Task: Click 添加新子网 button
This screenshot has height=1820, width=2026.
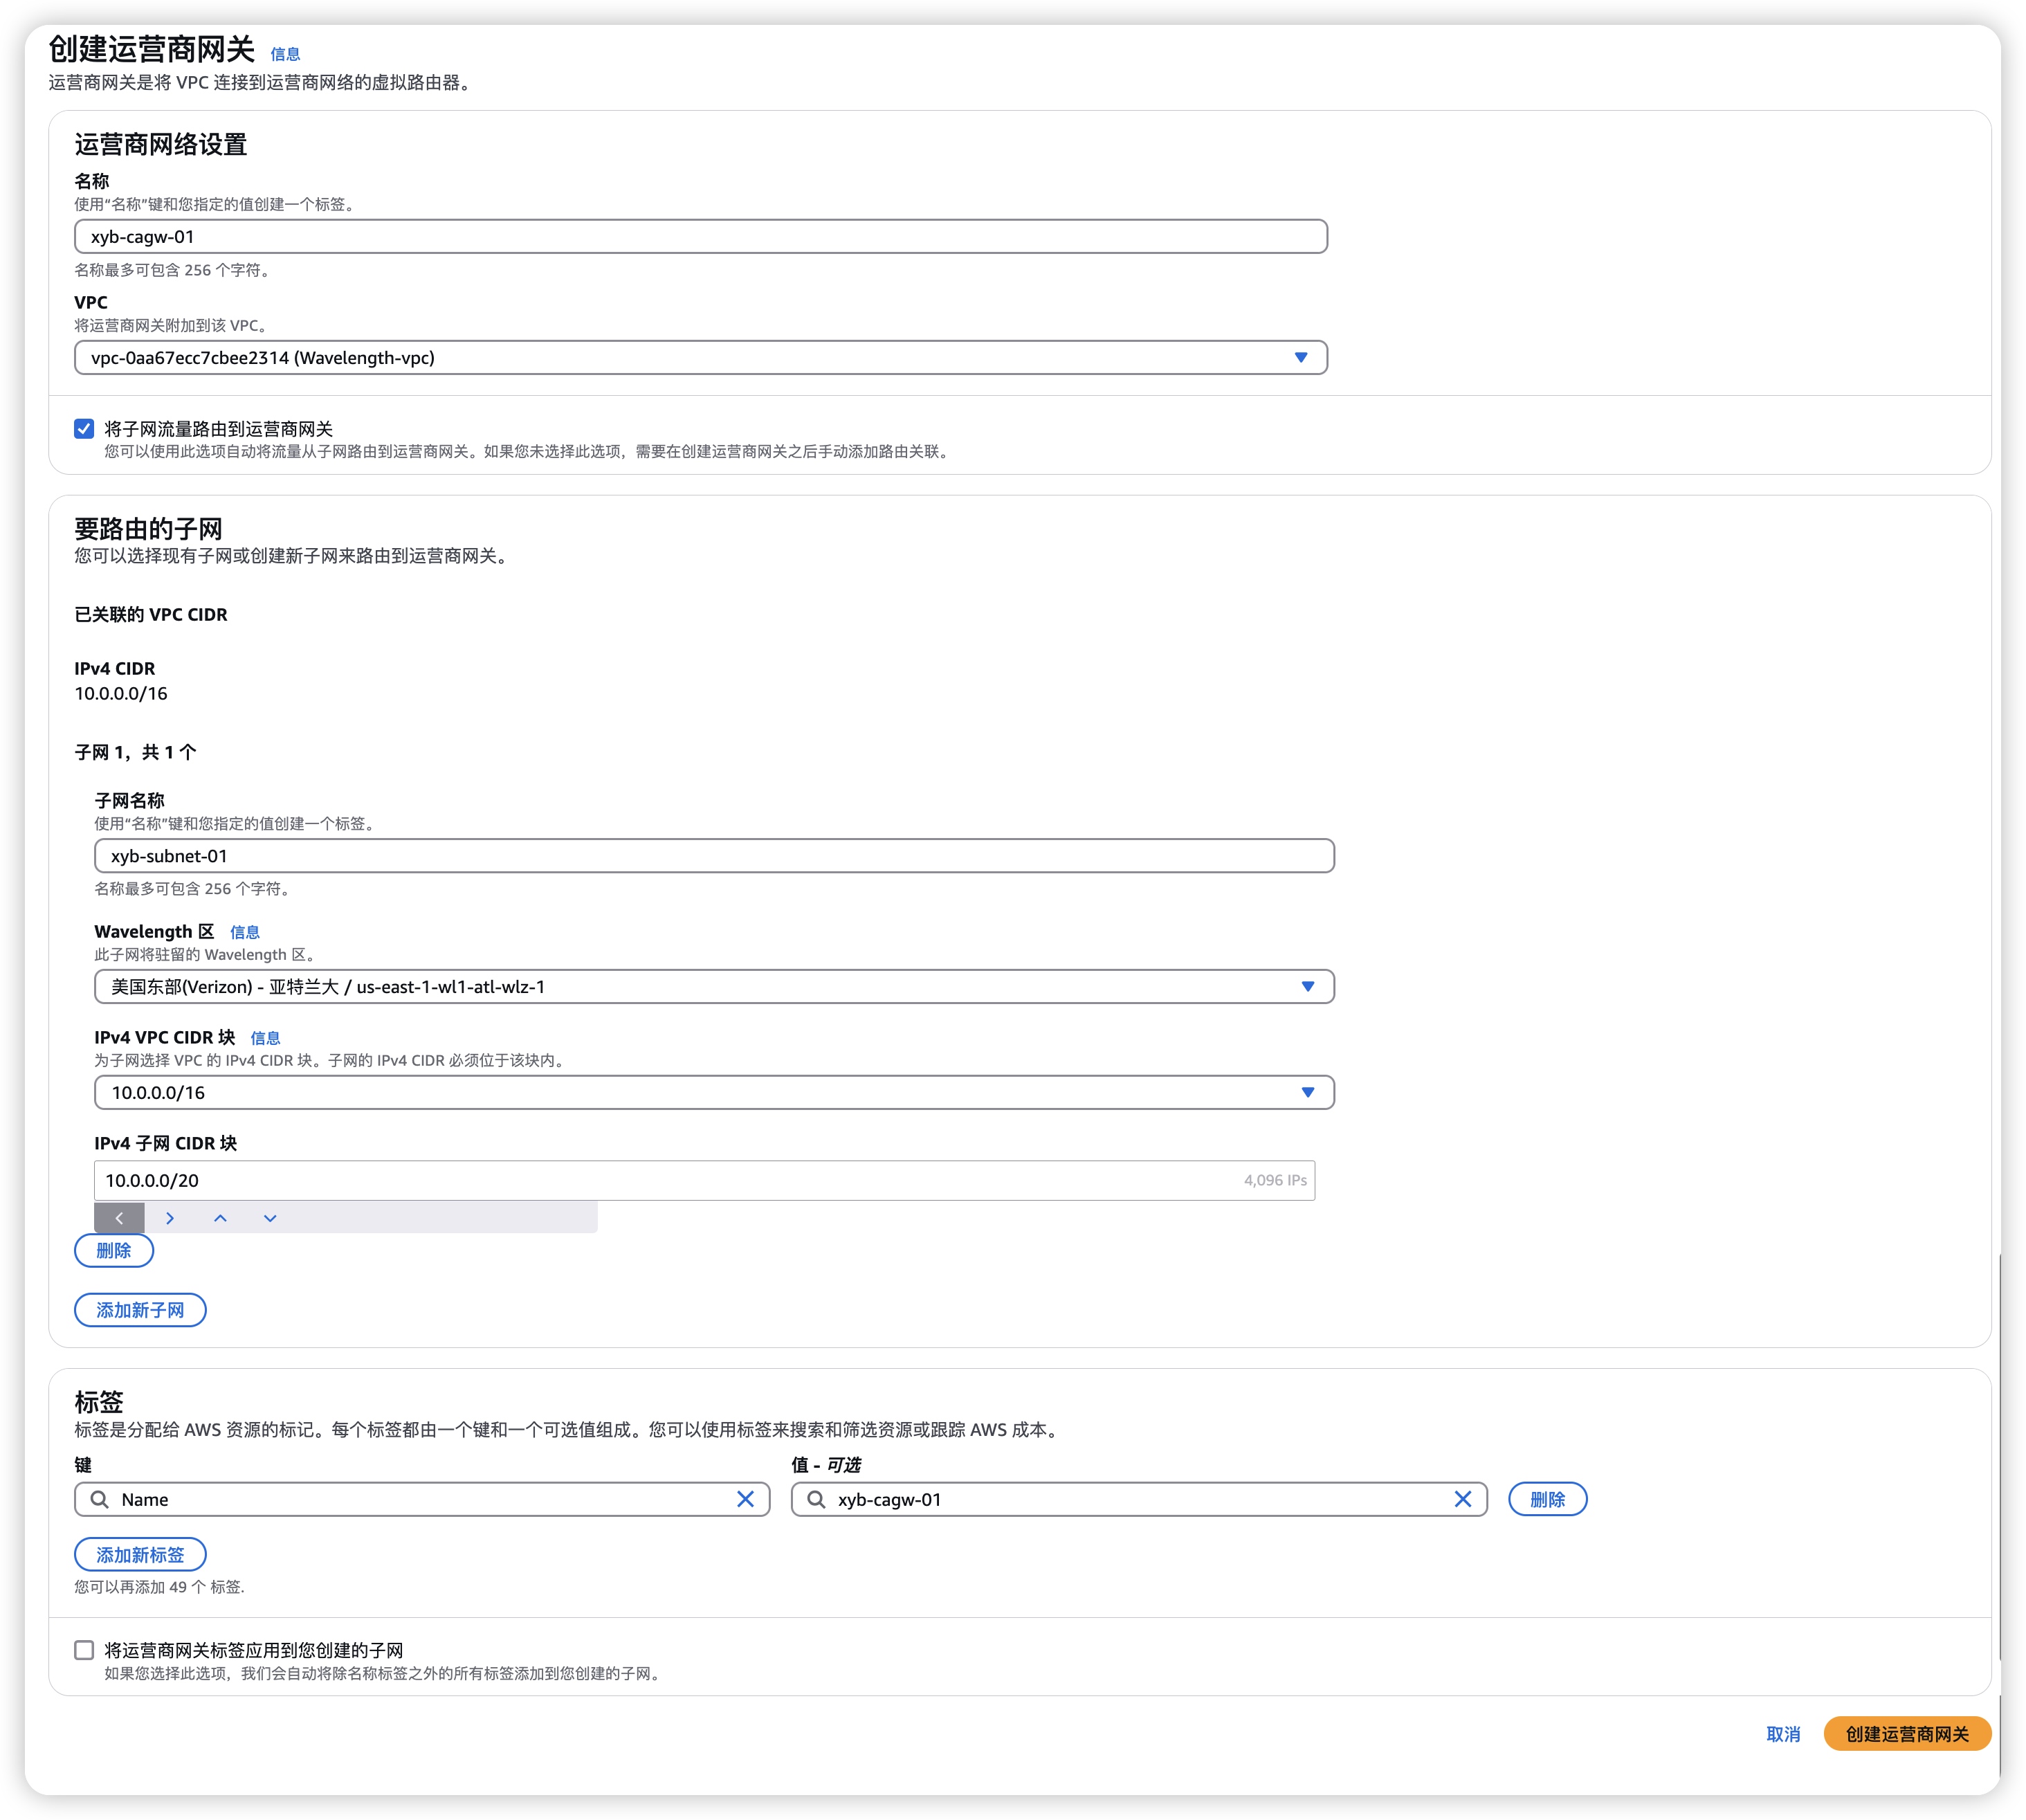Action: tap(140, 1310)
